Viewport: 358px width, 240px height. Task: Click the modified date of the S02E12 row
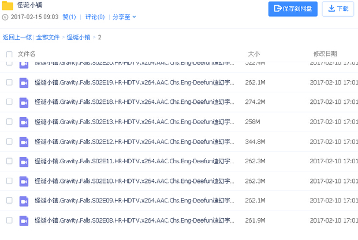[334, 142]
